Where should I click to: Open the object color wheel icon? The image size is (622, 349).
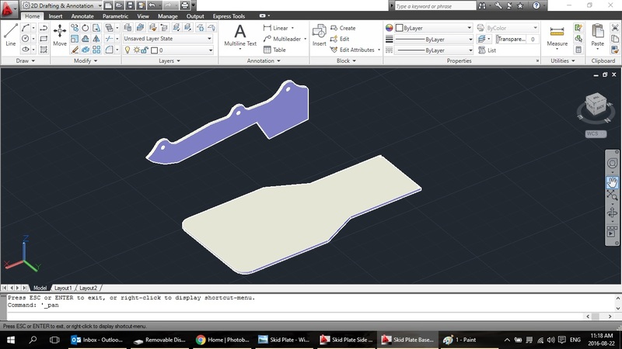click(390, 28)
